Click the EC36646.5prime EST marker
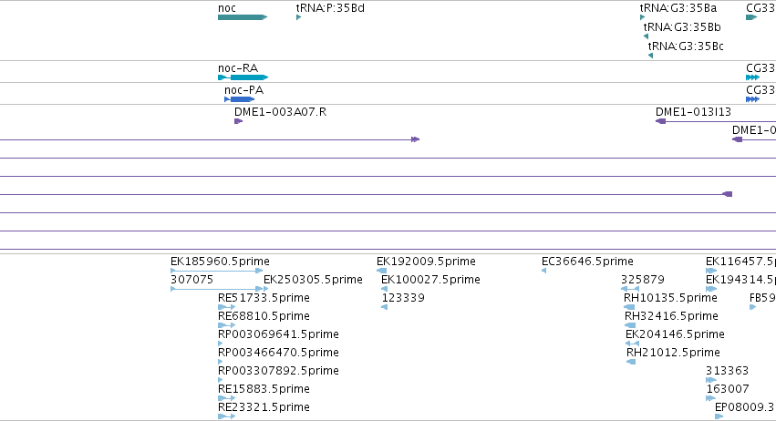Image resolution: width=776 pixels, height=421 pixels. click(x=543, y=271)
